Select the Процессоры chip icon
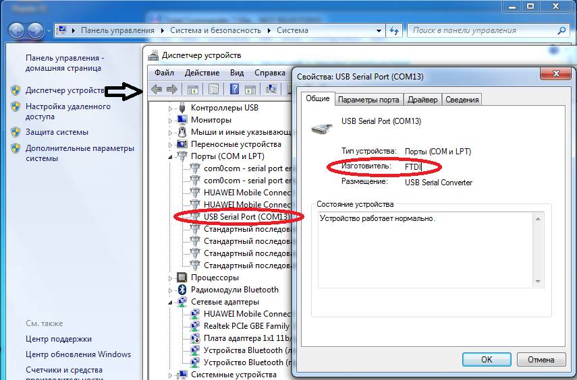 coord(182,278)
